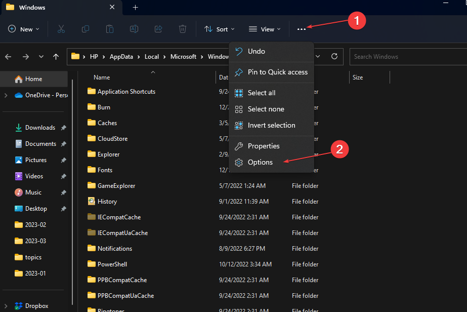
Task: Sort by the Size column header
Action: (x=357, y=77)
